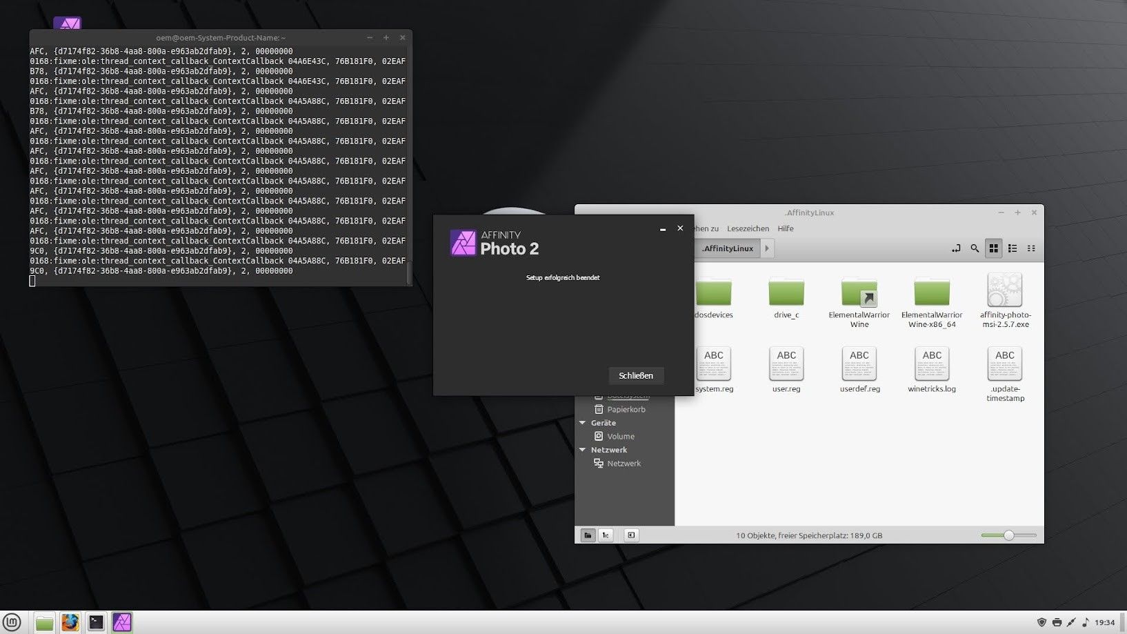This screenshot has height=634, width=1127.
Task: Select the winetricks.log file
Action: pyautogui.click(x=932, y=364)
